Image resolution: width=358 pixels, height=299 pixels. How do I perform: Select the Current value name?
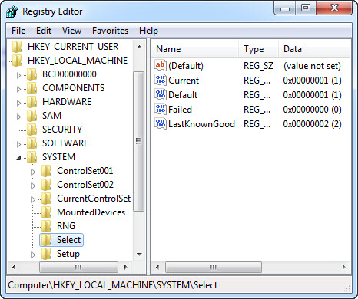coord(184,80)
